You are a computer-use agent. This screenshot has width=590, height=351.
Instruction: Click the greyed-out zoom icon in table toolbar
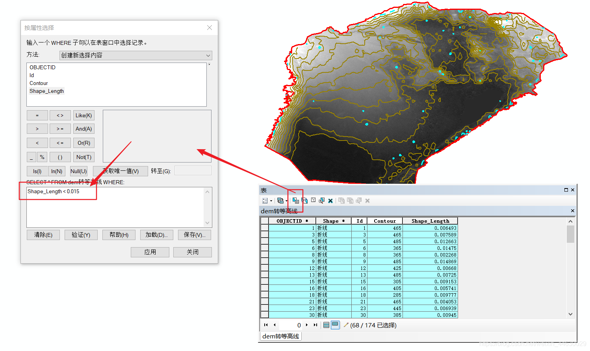(x=359, y=201)
